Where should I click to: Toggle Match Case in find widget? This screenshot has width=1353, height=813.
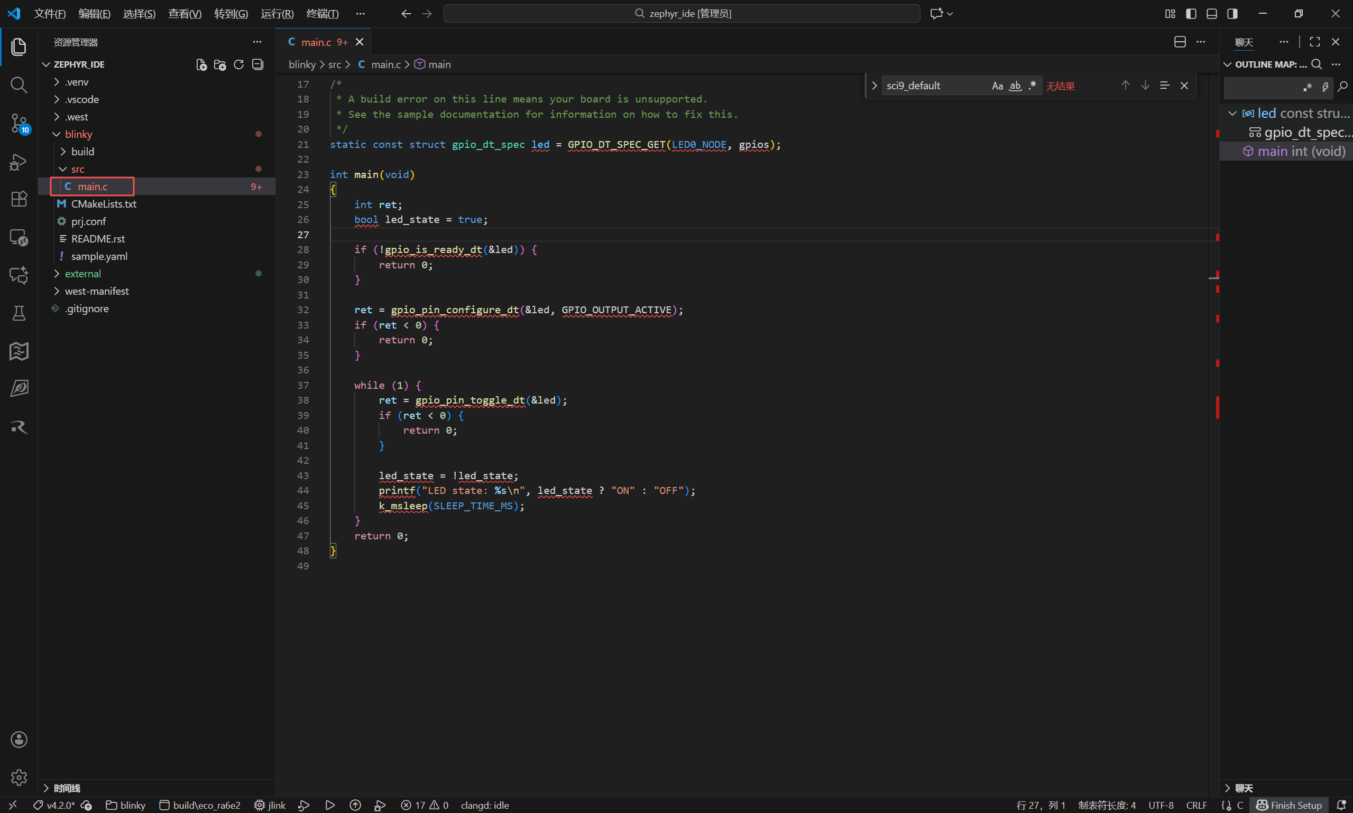(997, 86)
